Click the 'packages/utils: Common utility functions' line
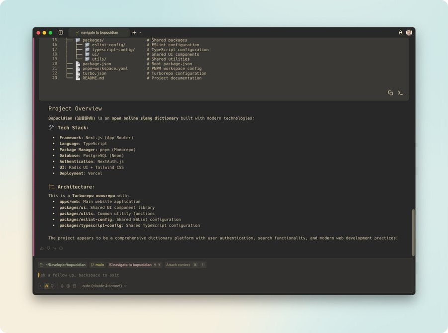This screenshot has width=448, height=333. click(x=107, y=214)
